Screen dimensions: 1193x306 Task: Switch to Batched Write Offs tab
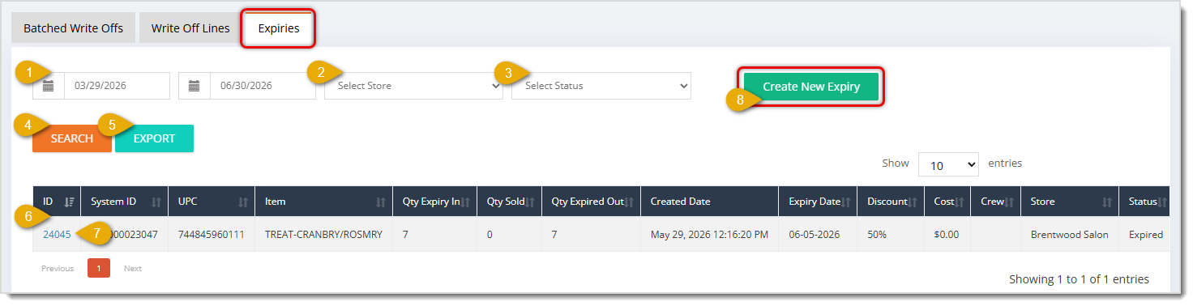tap(74, 28)
